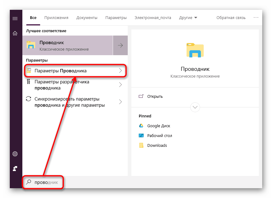Expand more actions with the down chevron circle

(195, 107)
